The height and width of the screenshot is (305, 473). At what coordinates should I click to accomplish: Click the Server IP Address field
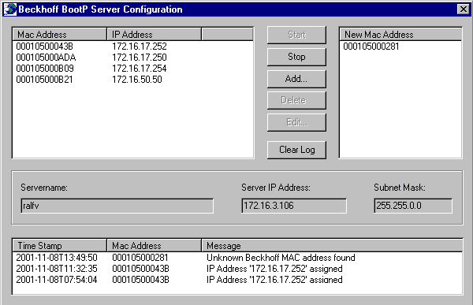[294, 206]
